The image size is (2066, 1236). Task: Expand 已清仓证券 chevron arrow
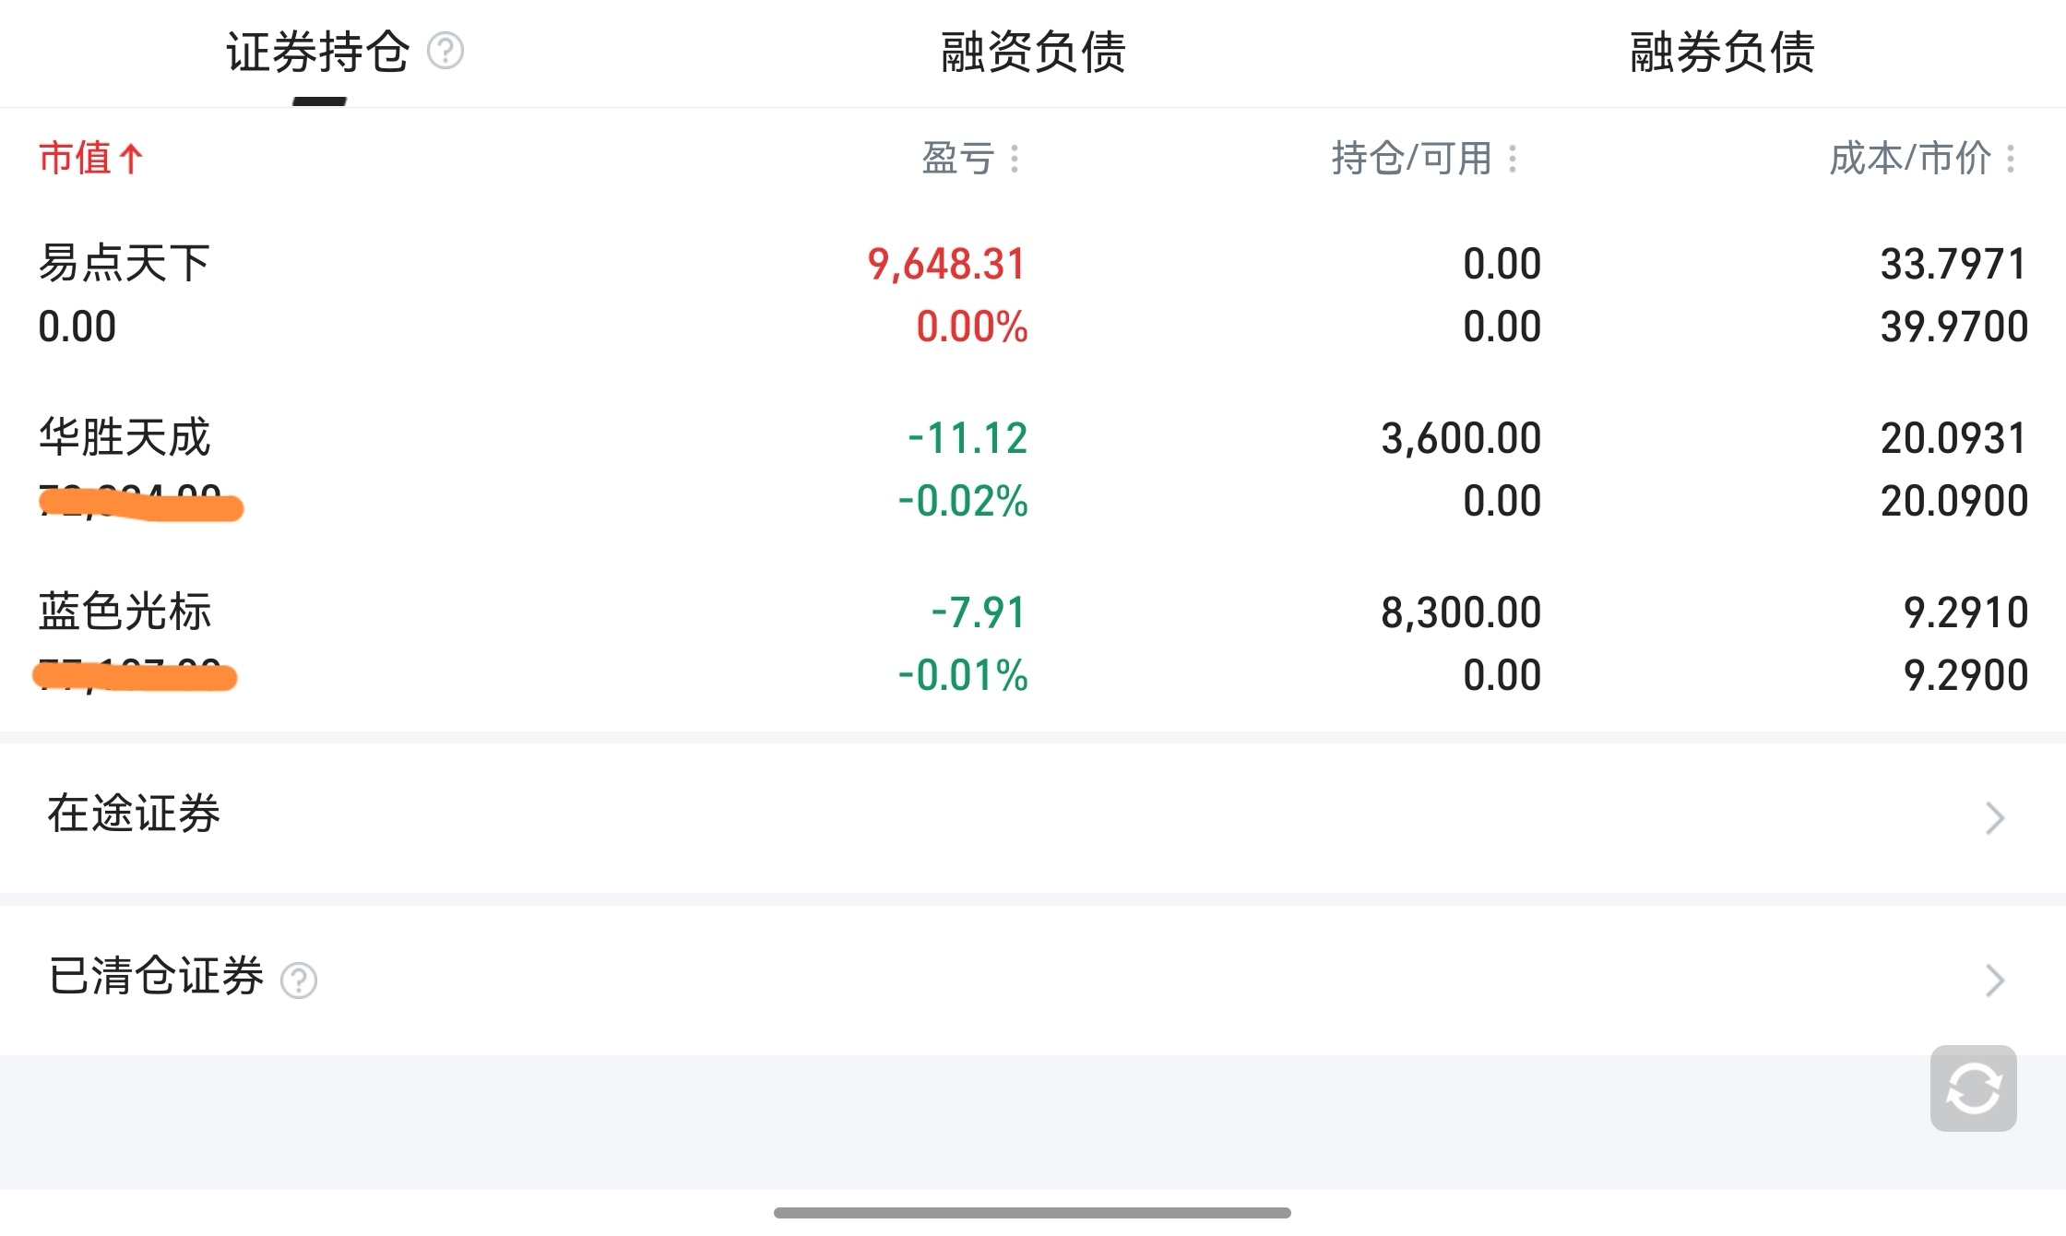pyautogui.click(x=1994, y=980)
